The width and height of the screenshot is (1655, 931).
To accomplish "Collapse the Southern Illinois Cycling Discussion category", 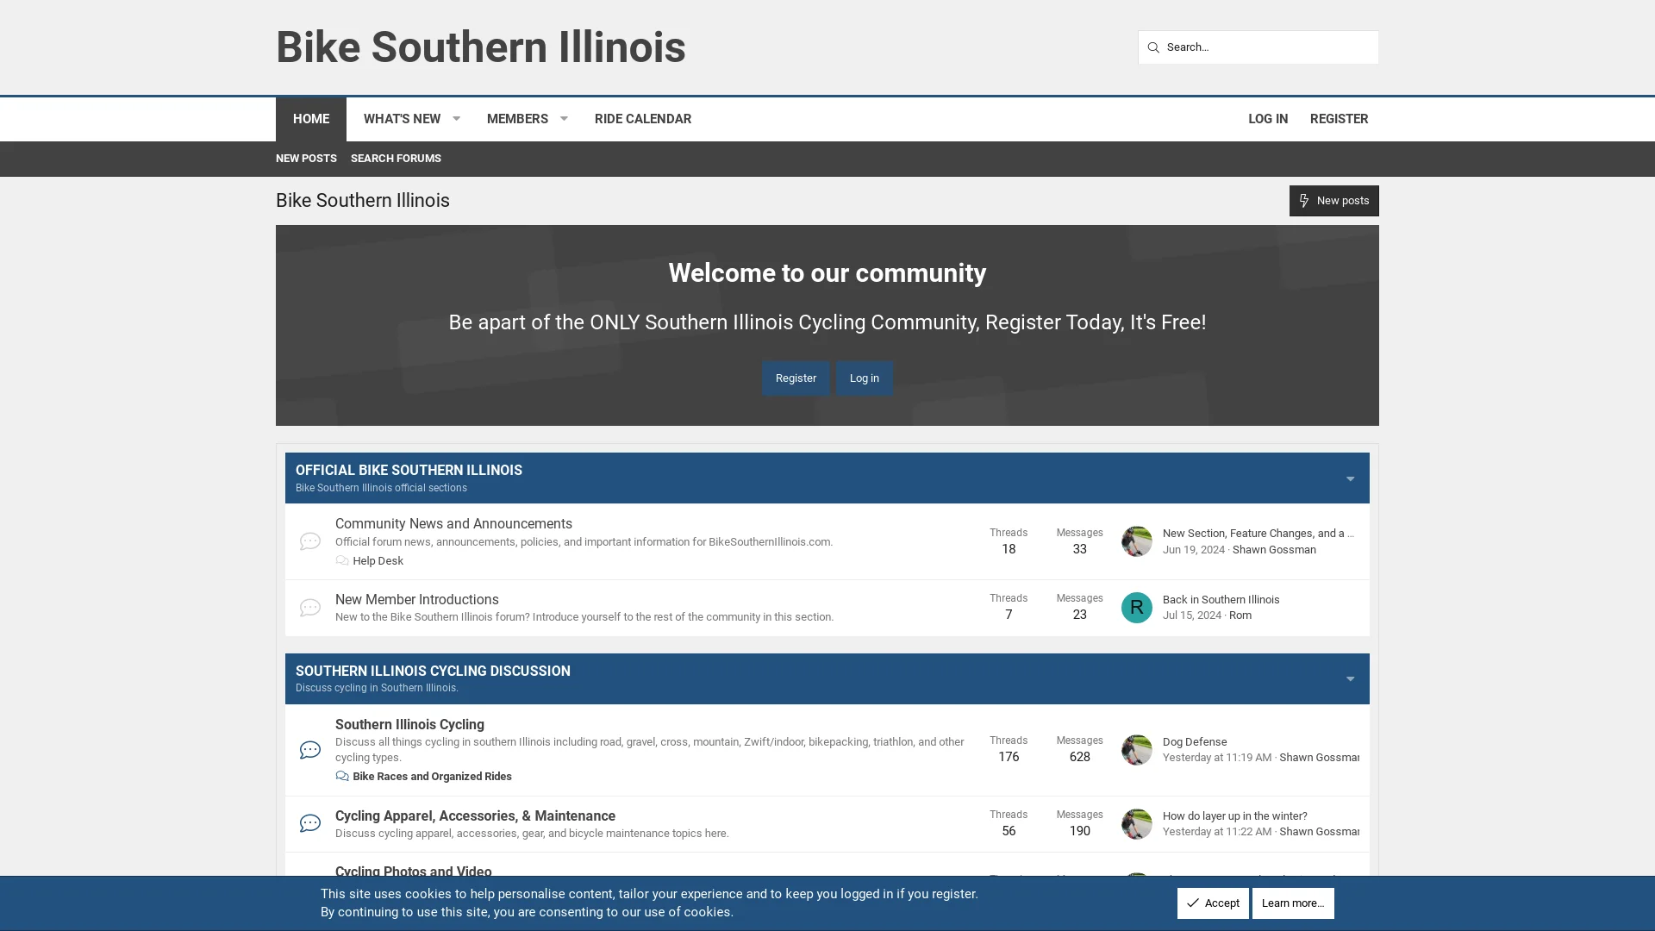I will coord(1350,679).
